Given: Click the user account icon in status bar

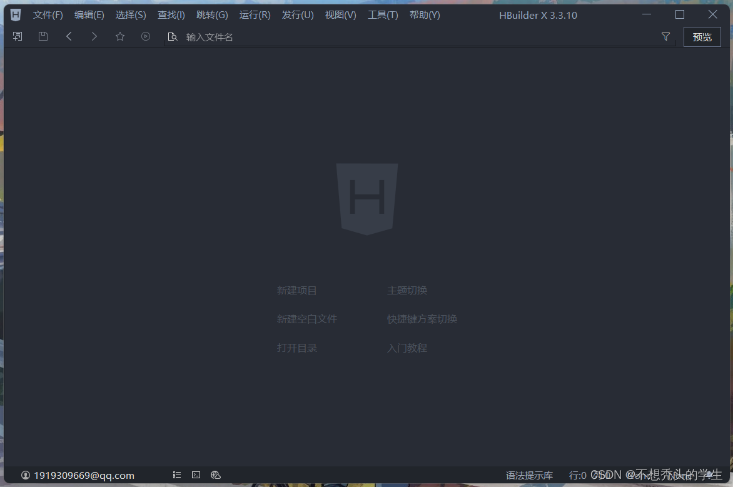Looking at the screenshot, I should (26, 475).
